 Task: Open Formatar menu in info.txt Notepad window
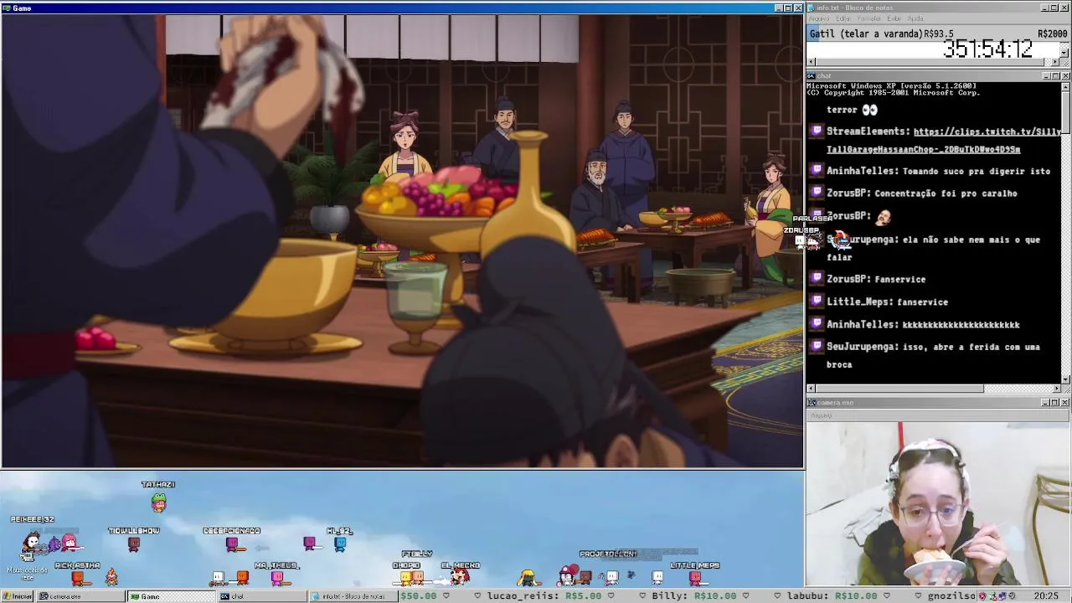[x=868, y=18]
